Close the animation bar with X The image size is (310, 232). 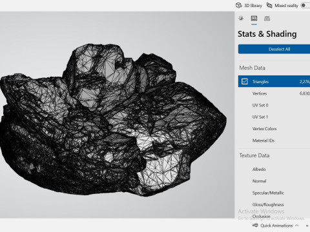tap(307, 226)
